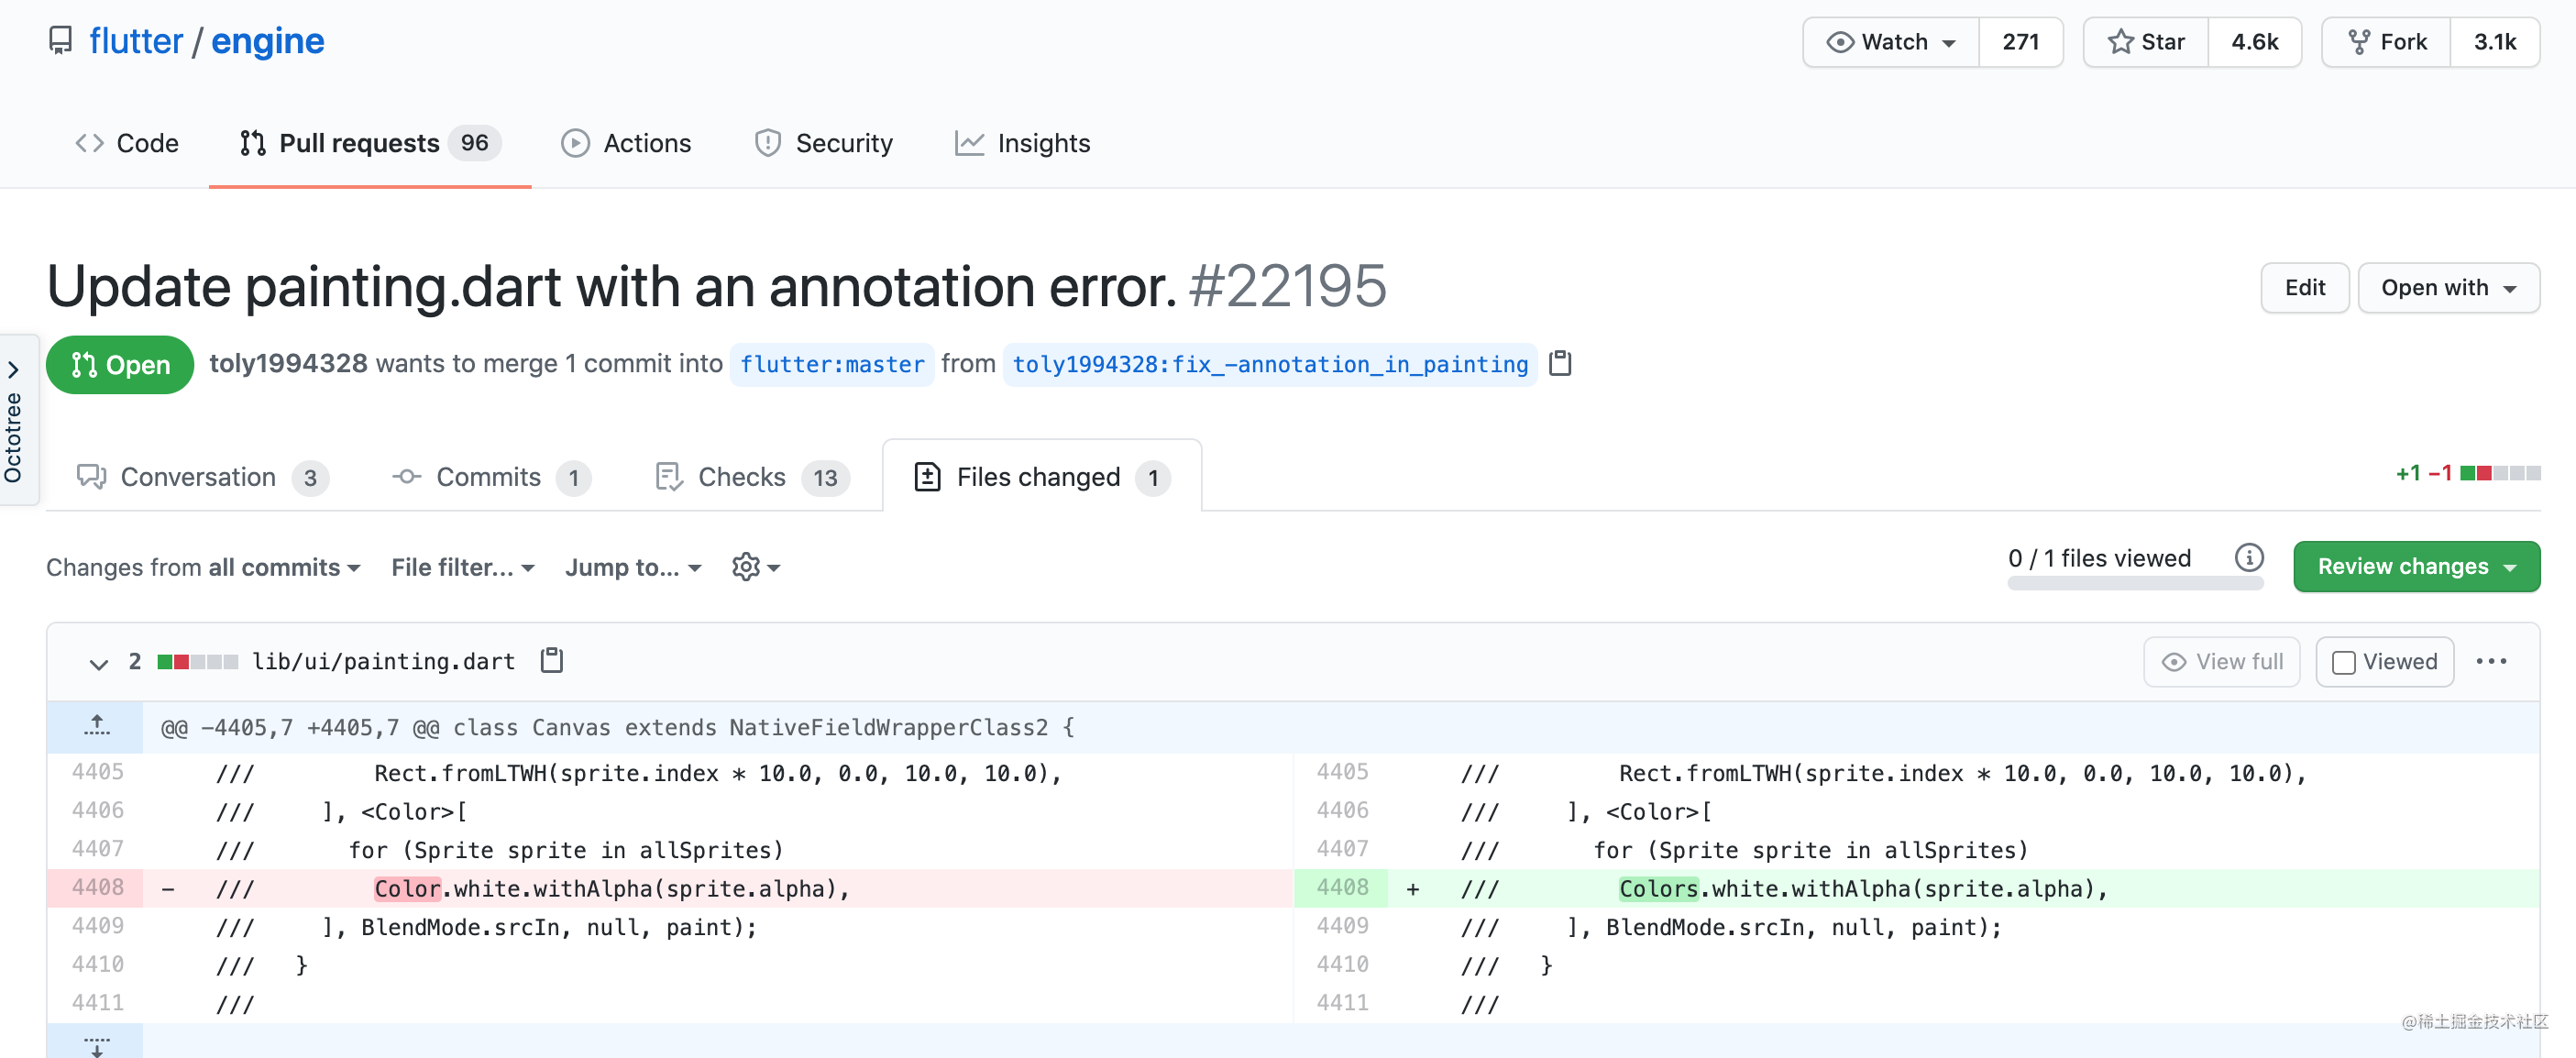The image size is (2576, 1058).
Task: Open the Commits tab
Action: click(x=491, y=477)
